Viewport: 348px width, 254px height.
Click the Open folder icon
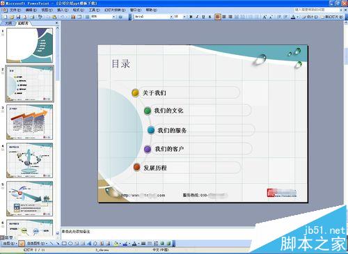pos(12,17)
